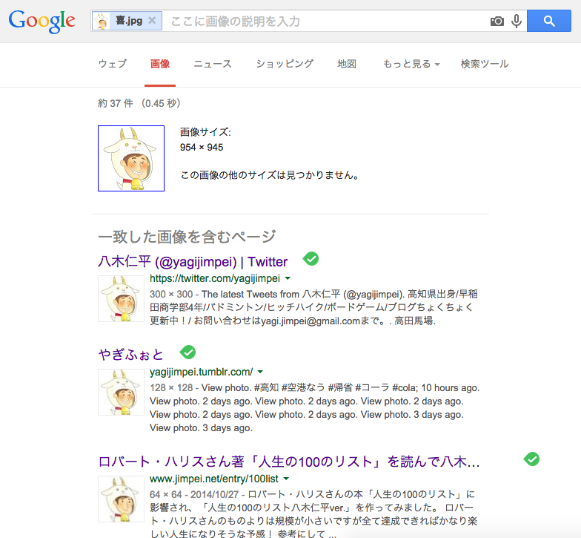Open 検索ツール options

point(485,64)
